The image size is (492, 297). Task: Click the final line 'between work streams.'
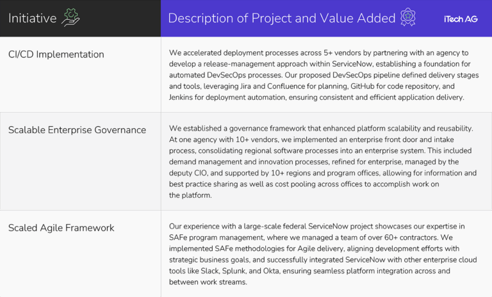208,282
